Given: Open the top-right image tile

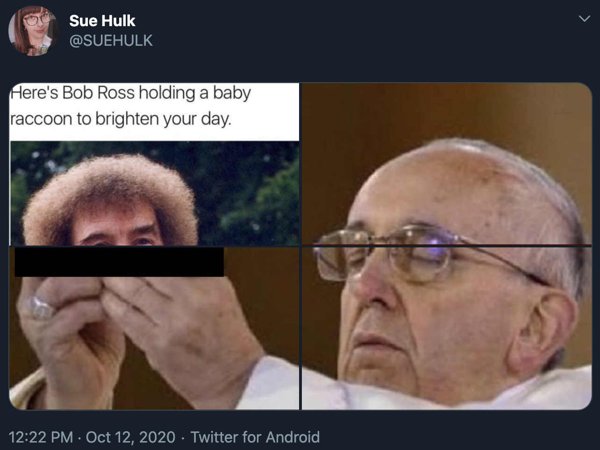Looking at the screenshot, I should [x=446, y=163].
